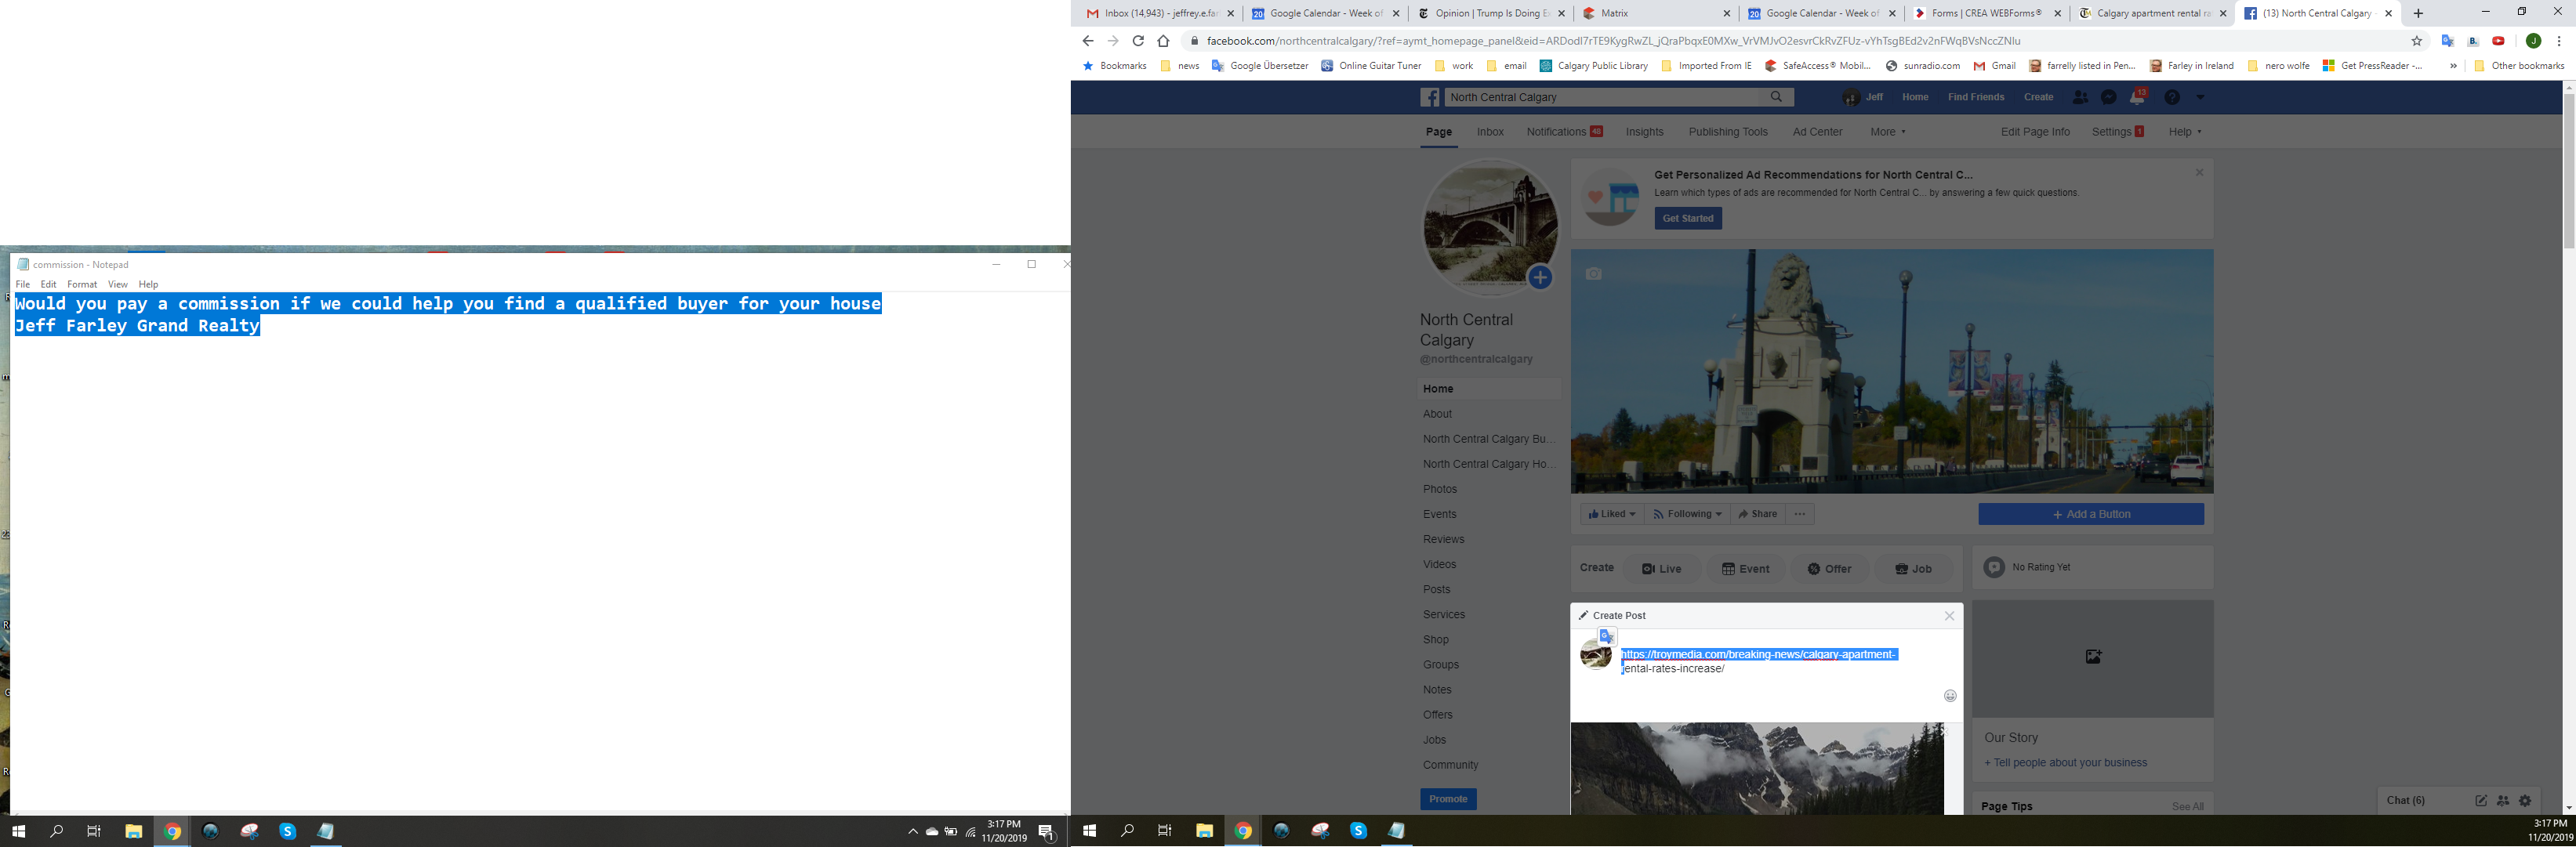The width and height of the screenshot is (2576, 847).
Task: Click the Quick Help question mark icon
Action: (x=2172, y=97)
